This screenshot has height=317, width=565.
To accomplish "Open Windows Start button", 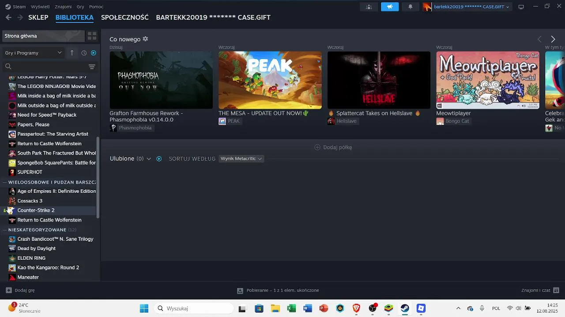I will pos(144,308).
